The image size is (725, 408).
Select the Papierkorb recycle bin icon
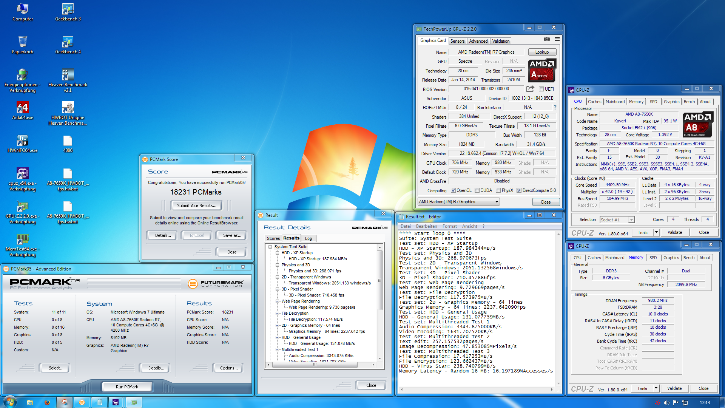tap(23, 45)
